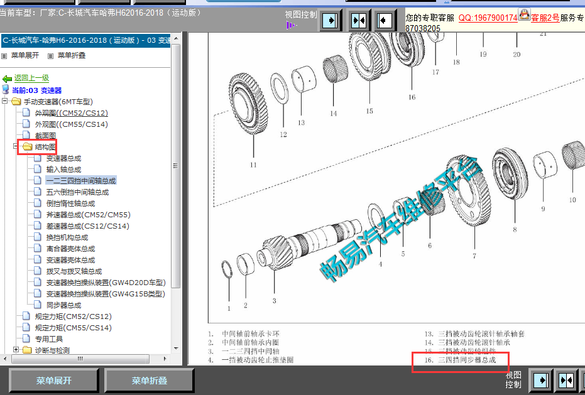Open the 五六倒挡中间轴总成 page

[x=77, y=192]
